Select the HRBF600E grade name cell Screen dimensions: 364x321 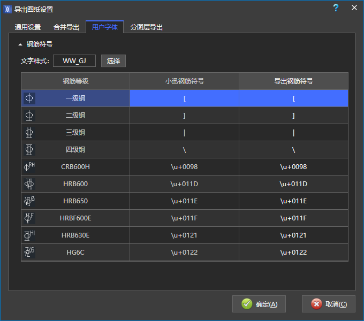click(75, 218)
